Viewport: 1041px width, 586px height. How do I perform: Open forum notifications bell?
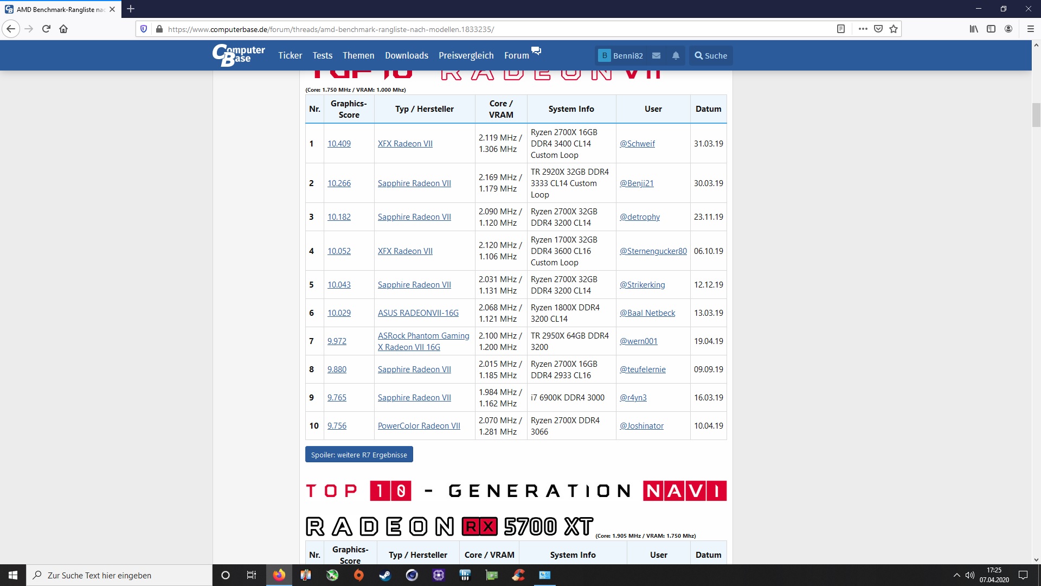676,55
